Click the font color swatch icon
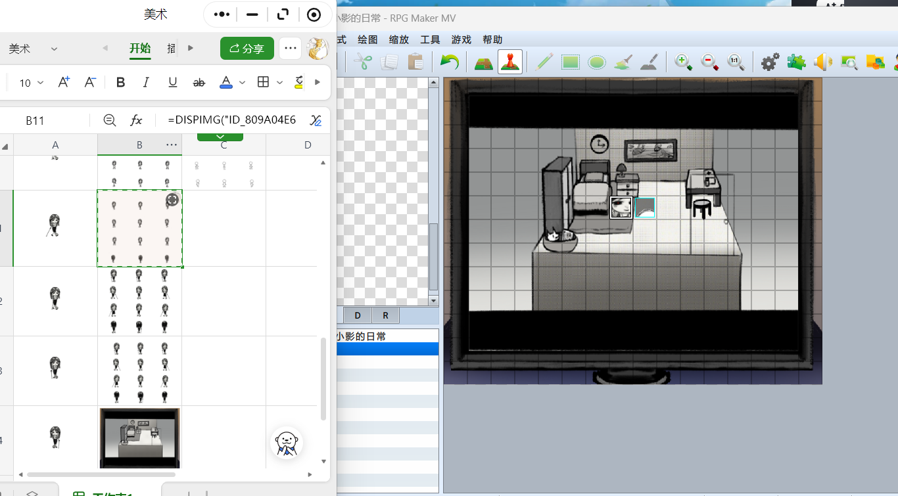The height and width of the screenshot is (496, 898). [225, 82]
